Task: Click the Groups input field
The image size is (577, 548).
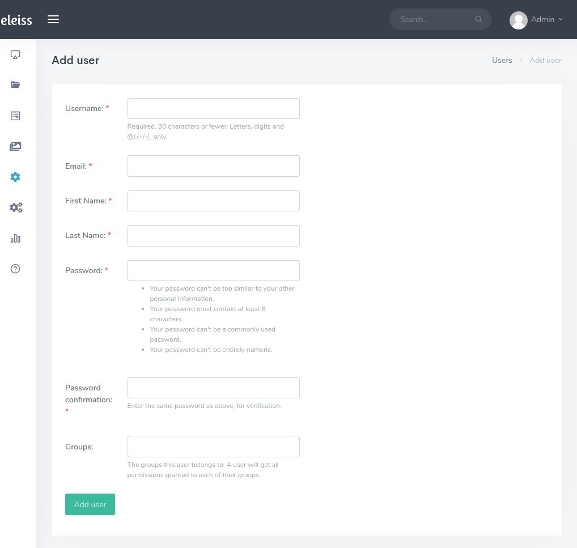Action: click(214, 447)
